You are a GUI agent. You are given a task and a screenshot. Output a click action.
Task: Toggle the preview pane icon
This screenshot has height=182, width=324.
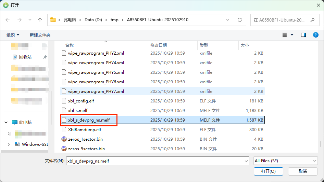[303, 35]
